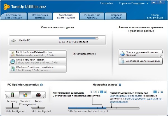168x116 pixels.
Task: Click the secure delete trash icon
Action: (122, 61)
